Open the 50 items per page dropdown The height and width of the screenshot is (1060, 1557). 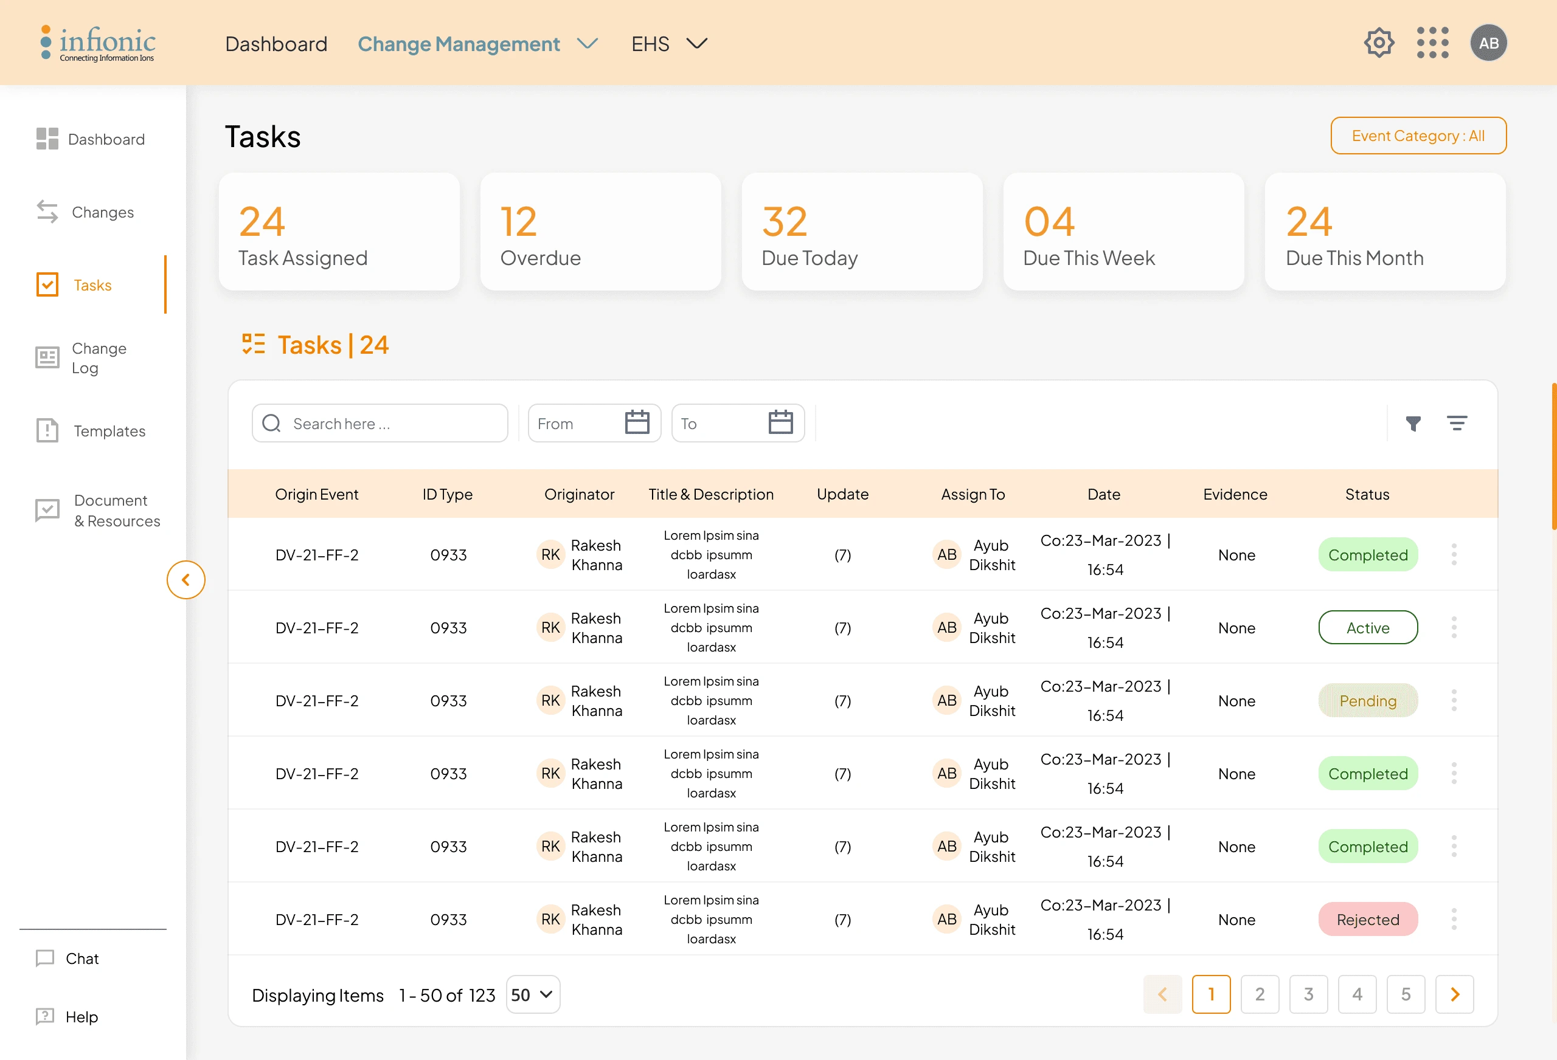pos(533,994)
